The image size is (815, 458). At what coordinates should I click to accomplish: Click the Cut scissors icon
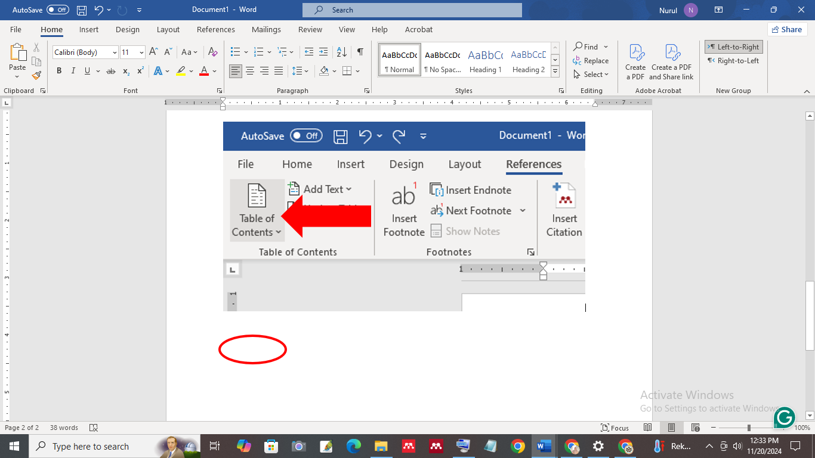36,48
